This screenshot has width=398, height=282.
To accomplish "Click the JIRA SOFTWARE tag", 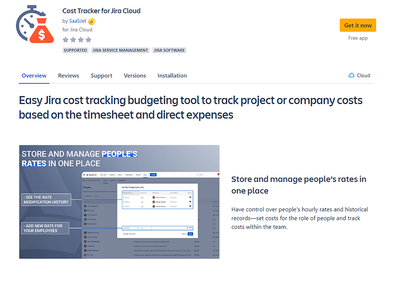I will point(169,50).
